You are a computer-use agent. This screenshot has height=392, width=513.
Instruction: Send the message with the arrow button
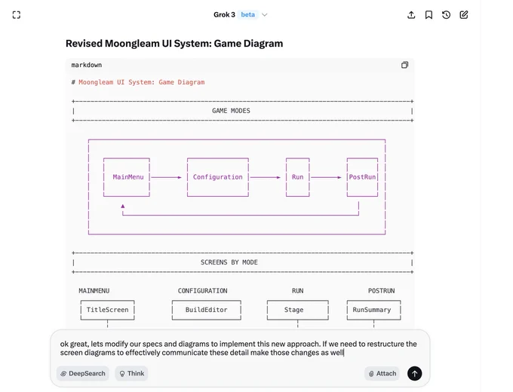(414, 373)
